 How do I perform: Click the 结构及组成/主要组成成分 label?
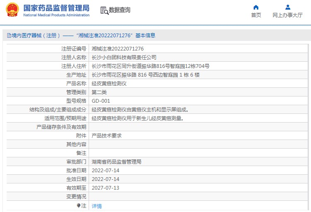[x=58, y=110]
